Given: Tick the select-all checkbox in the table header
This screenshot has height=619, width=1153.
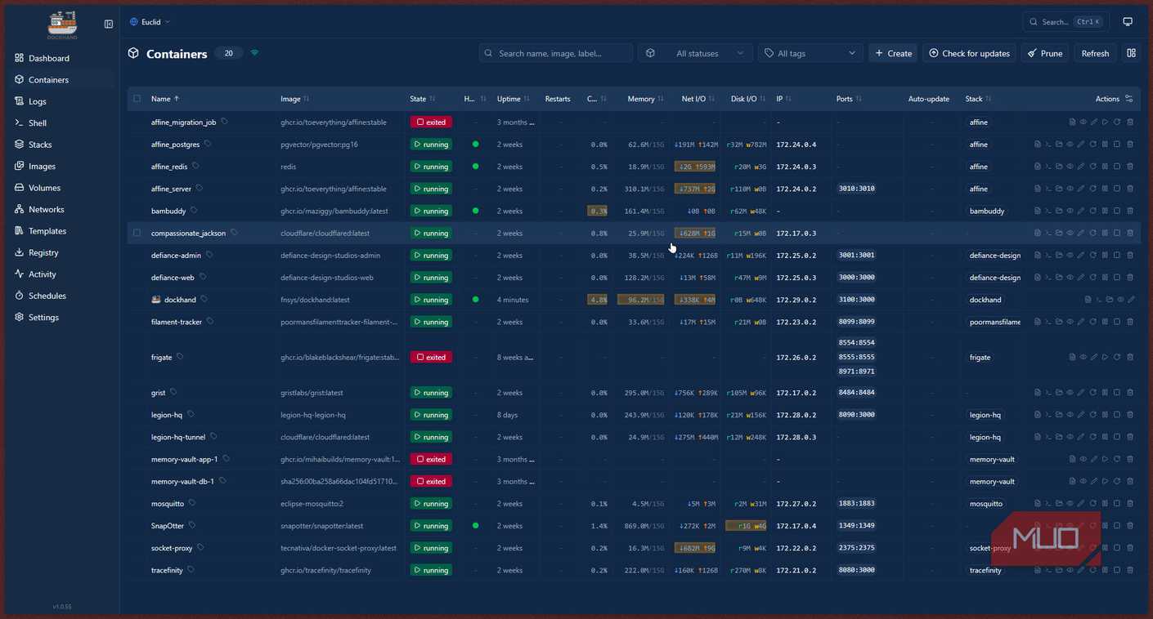Looking at the screenshot, I should pos(137,99).
